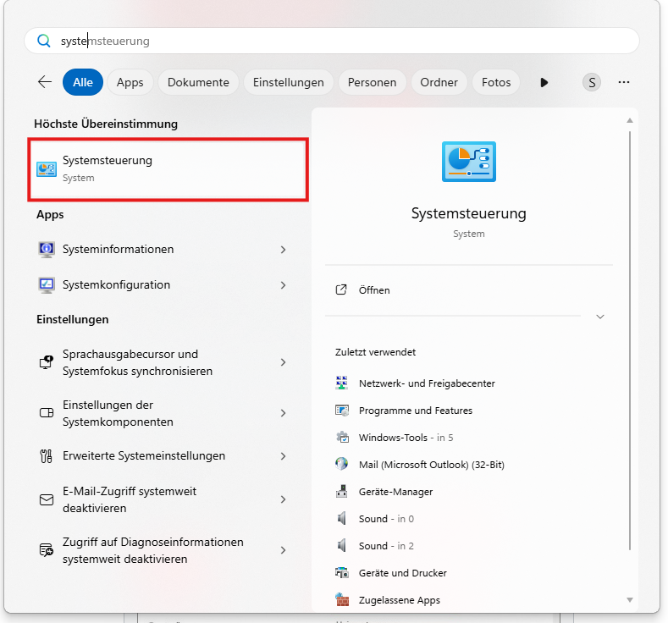Open the three-dot more options menu
Viewport: 668px width, 623px height.
624,82
